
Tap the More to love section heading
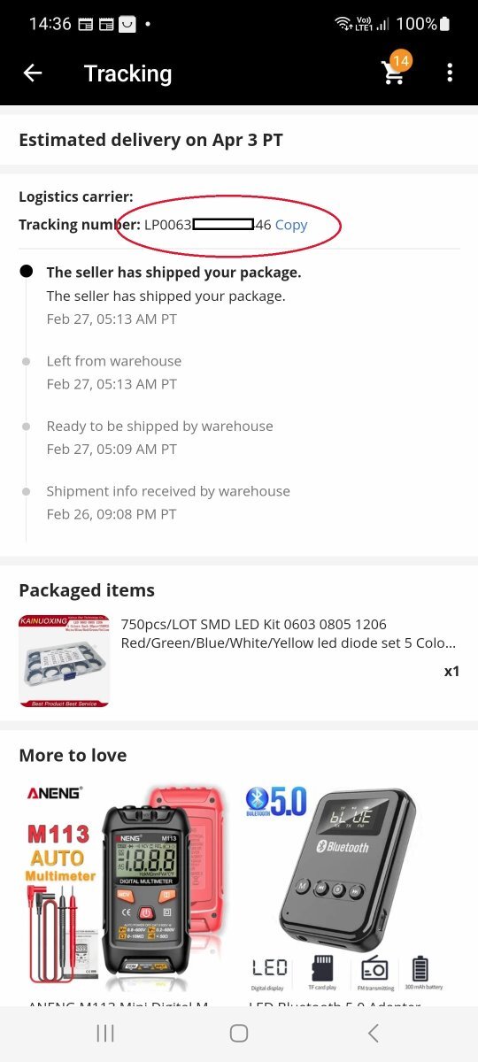[x=73, y=755]
